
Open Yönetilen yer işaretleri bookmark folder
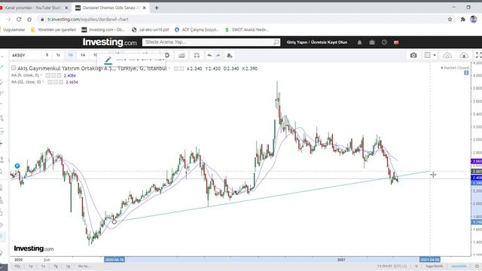(53, 30)
